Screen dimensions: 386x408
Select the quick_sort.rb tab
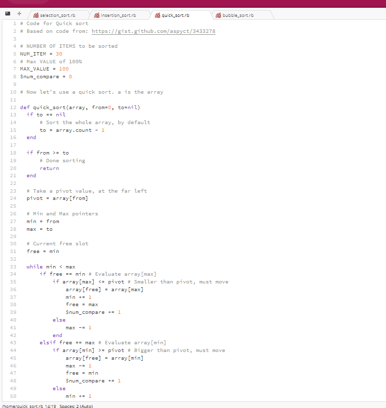pyautogui.click(x=176, y=15)
